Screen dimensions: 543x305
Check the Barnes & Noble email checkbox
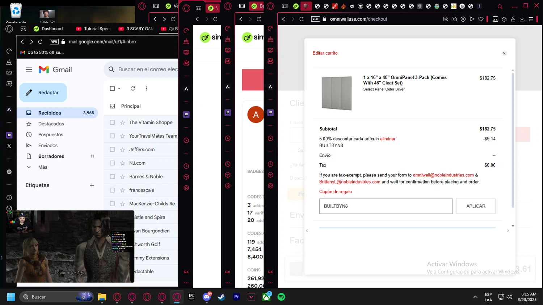click(x=112, y=177)
